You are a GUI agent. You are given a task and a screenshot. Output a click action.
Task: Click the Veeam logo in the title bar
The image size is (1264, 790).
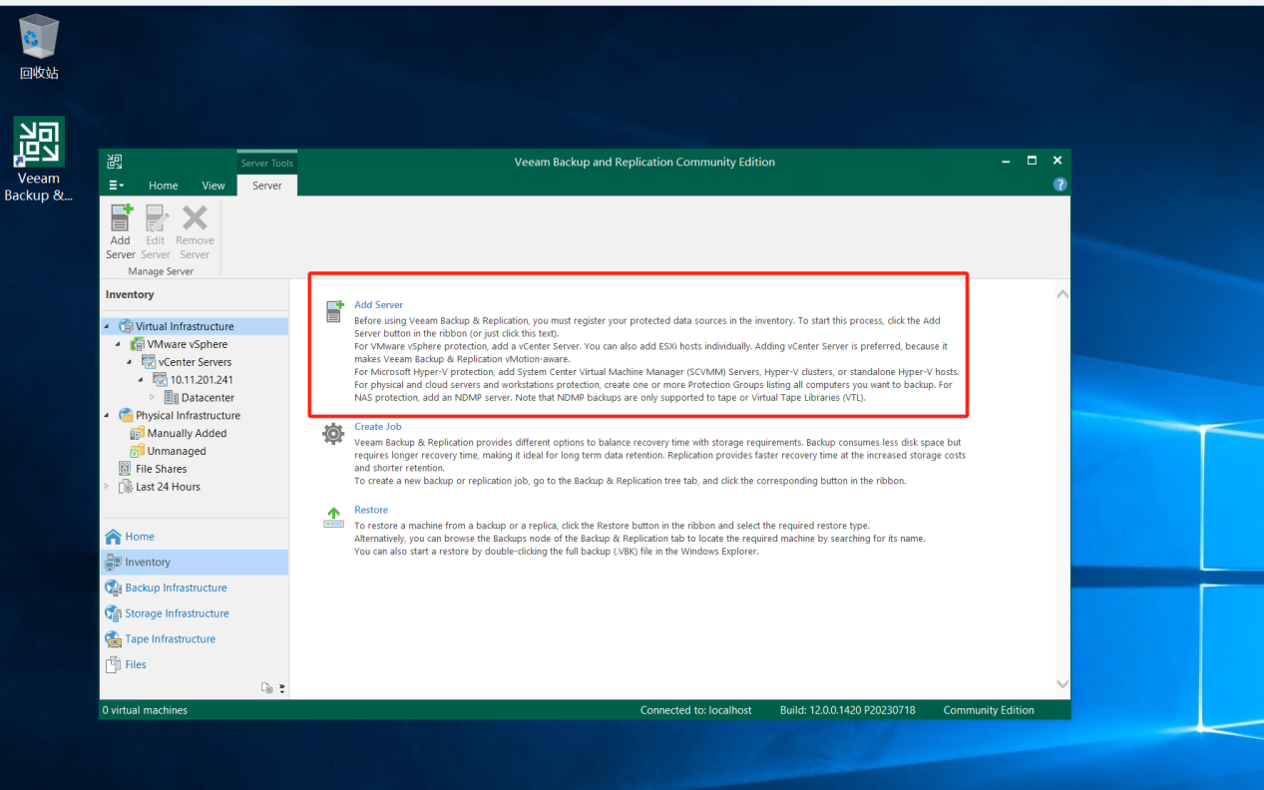point(115,162)
